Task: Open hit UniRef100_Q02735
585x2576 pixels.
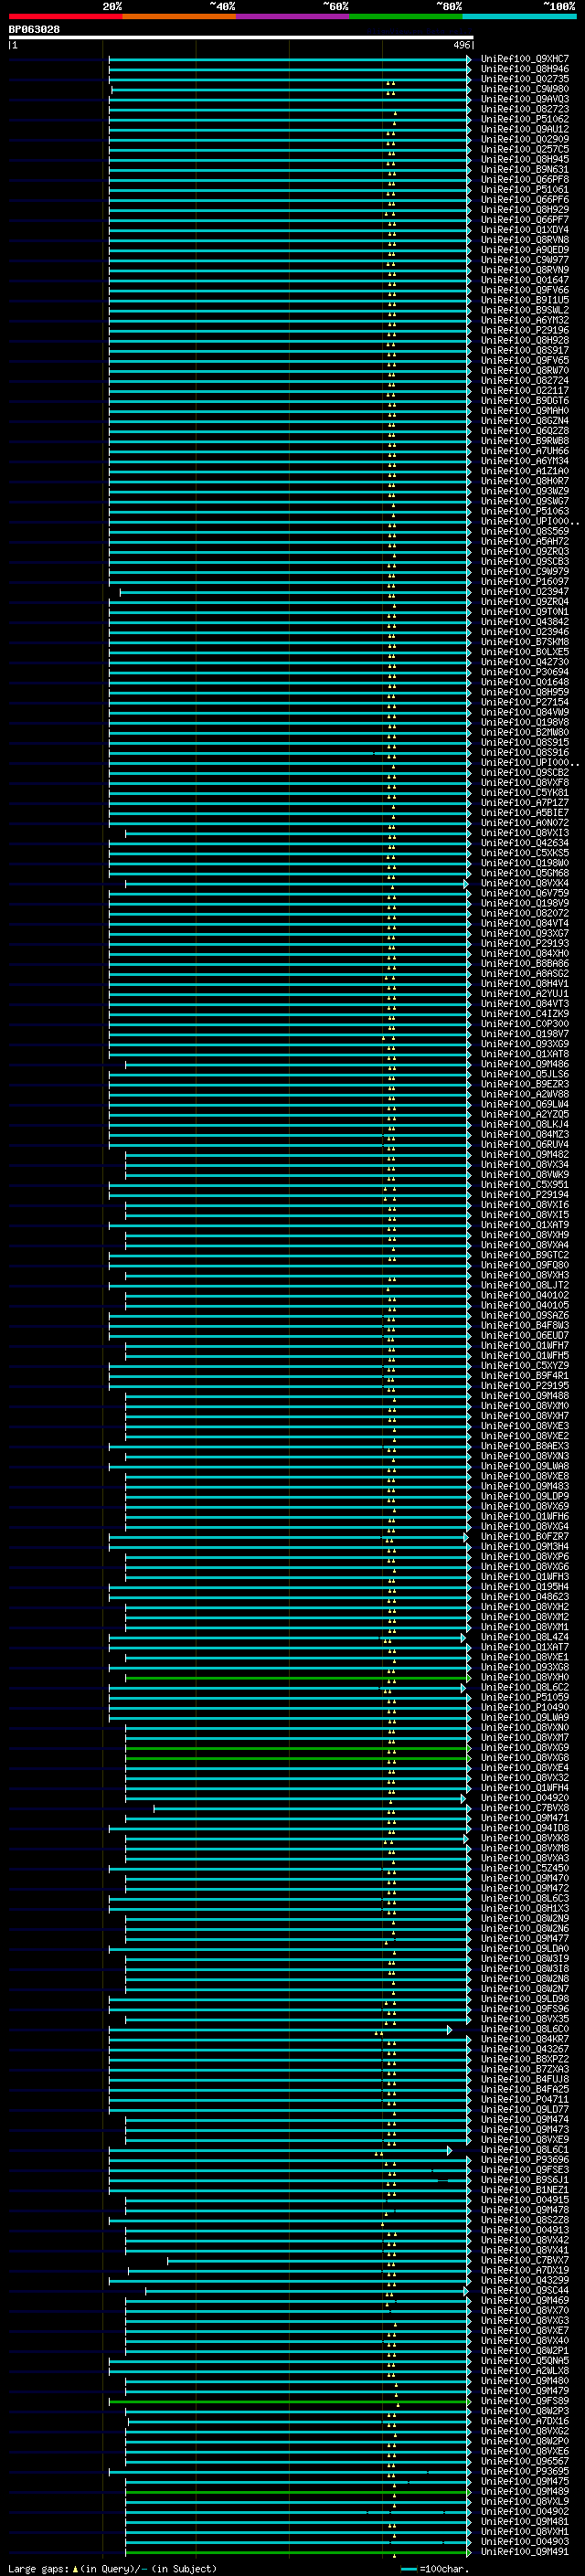Action: tap(525, 79)
